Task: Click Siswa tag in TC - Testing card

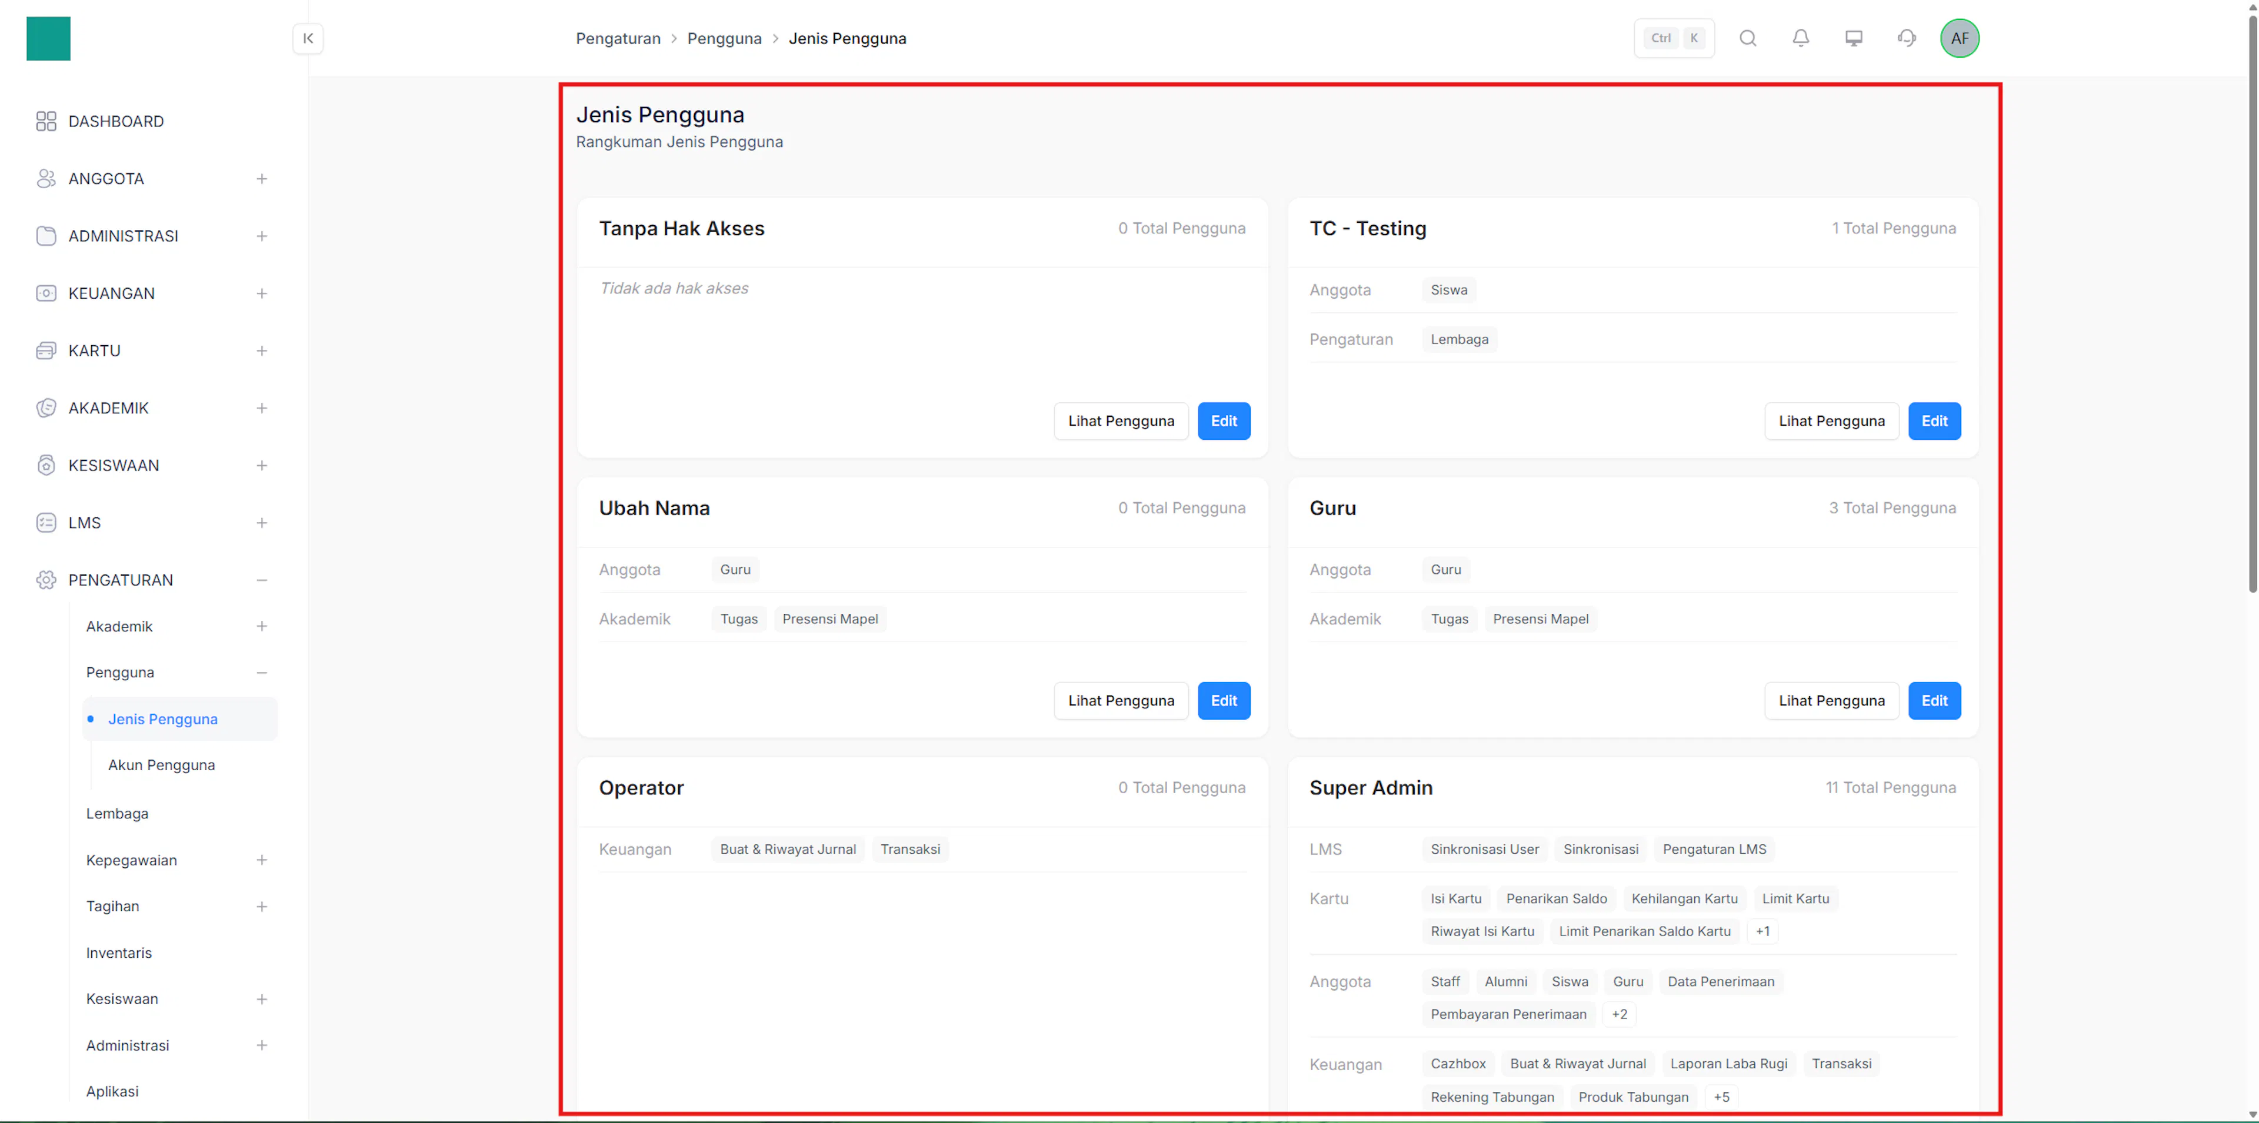Action: (x=1449, y=290)
